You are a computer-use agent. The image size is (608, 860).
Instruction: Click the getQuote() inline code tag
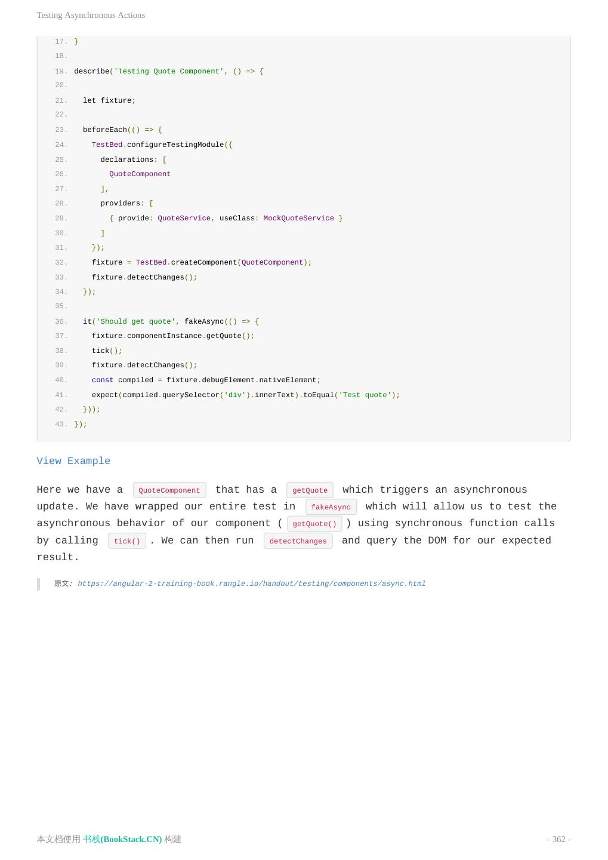click(x=314, y=524)
